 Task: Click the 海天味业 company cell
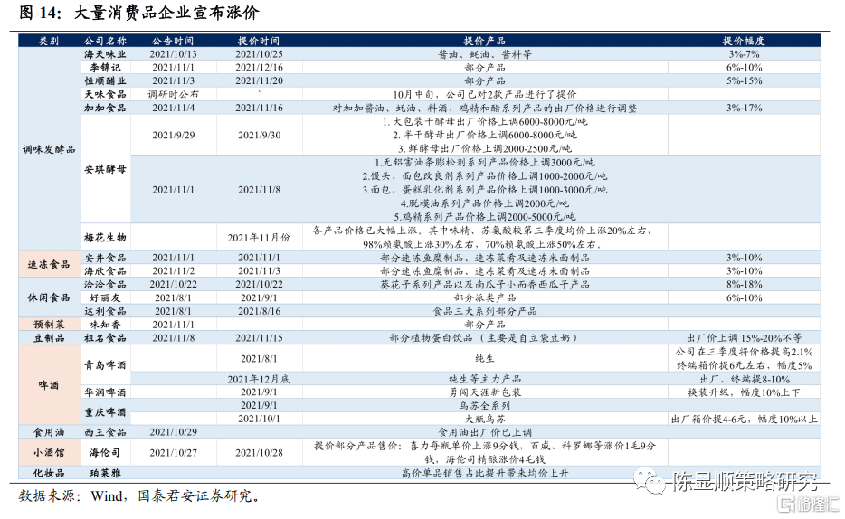tap(104, 54)
